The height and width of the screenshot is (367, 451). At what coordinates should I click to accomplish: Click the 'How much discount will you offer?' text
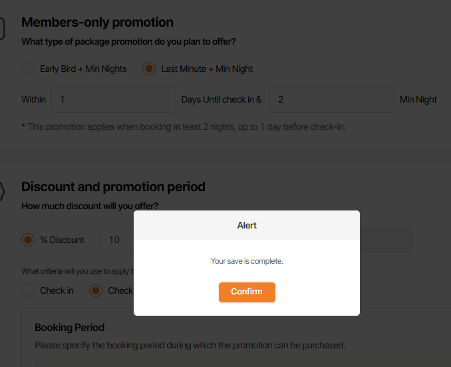pos(90,206)
